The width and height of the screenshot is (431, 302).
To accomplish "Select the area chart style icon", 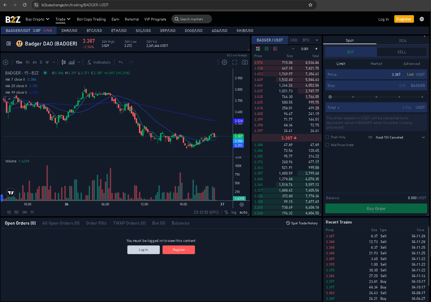I will tap(72, 62).
